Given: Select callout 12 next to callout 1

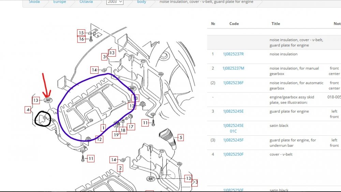Looking at the screenshot, I should click(99, 139).
